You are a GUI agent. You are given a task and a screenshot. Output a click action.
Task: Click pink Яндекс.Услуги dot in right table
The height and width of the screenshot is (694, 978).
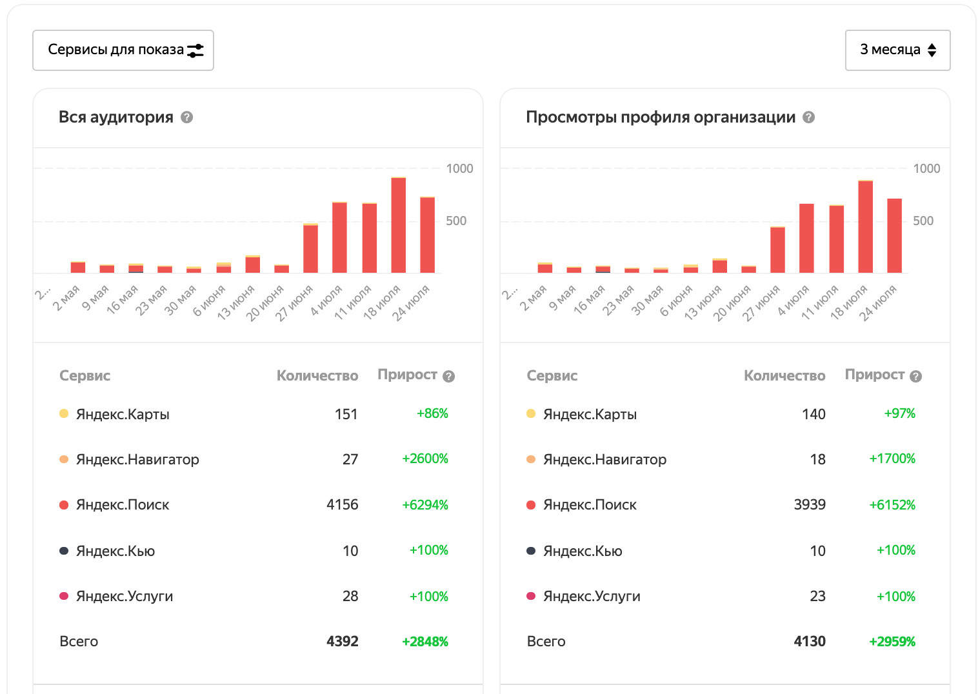click(531, 596)
